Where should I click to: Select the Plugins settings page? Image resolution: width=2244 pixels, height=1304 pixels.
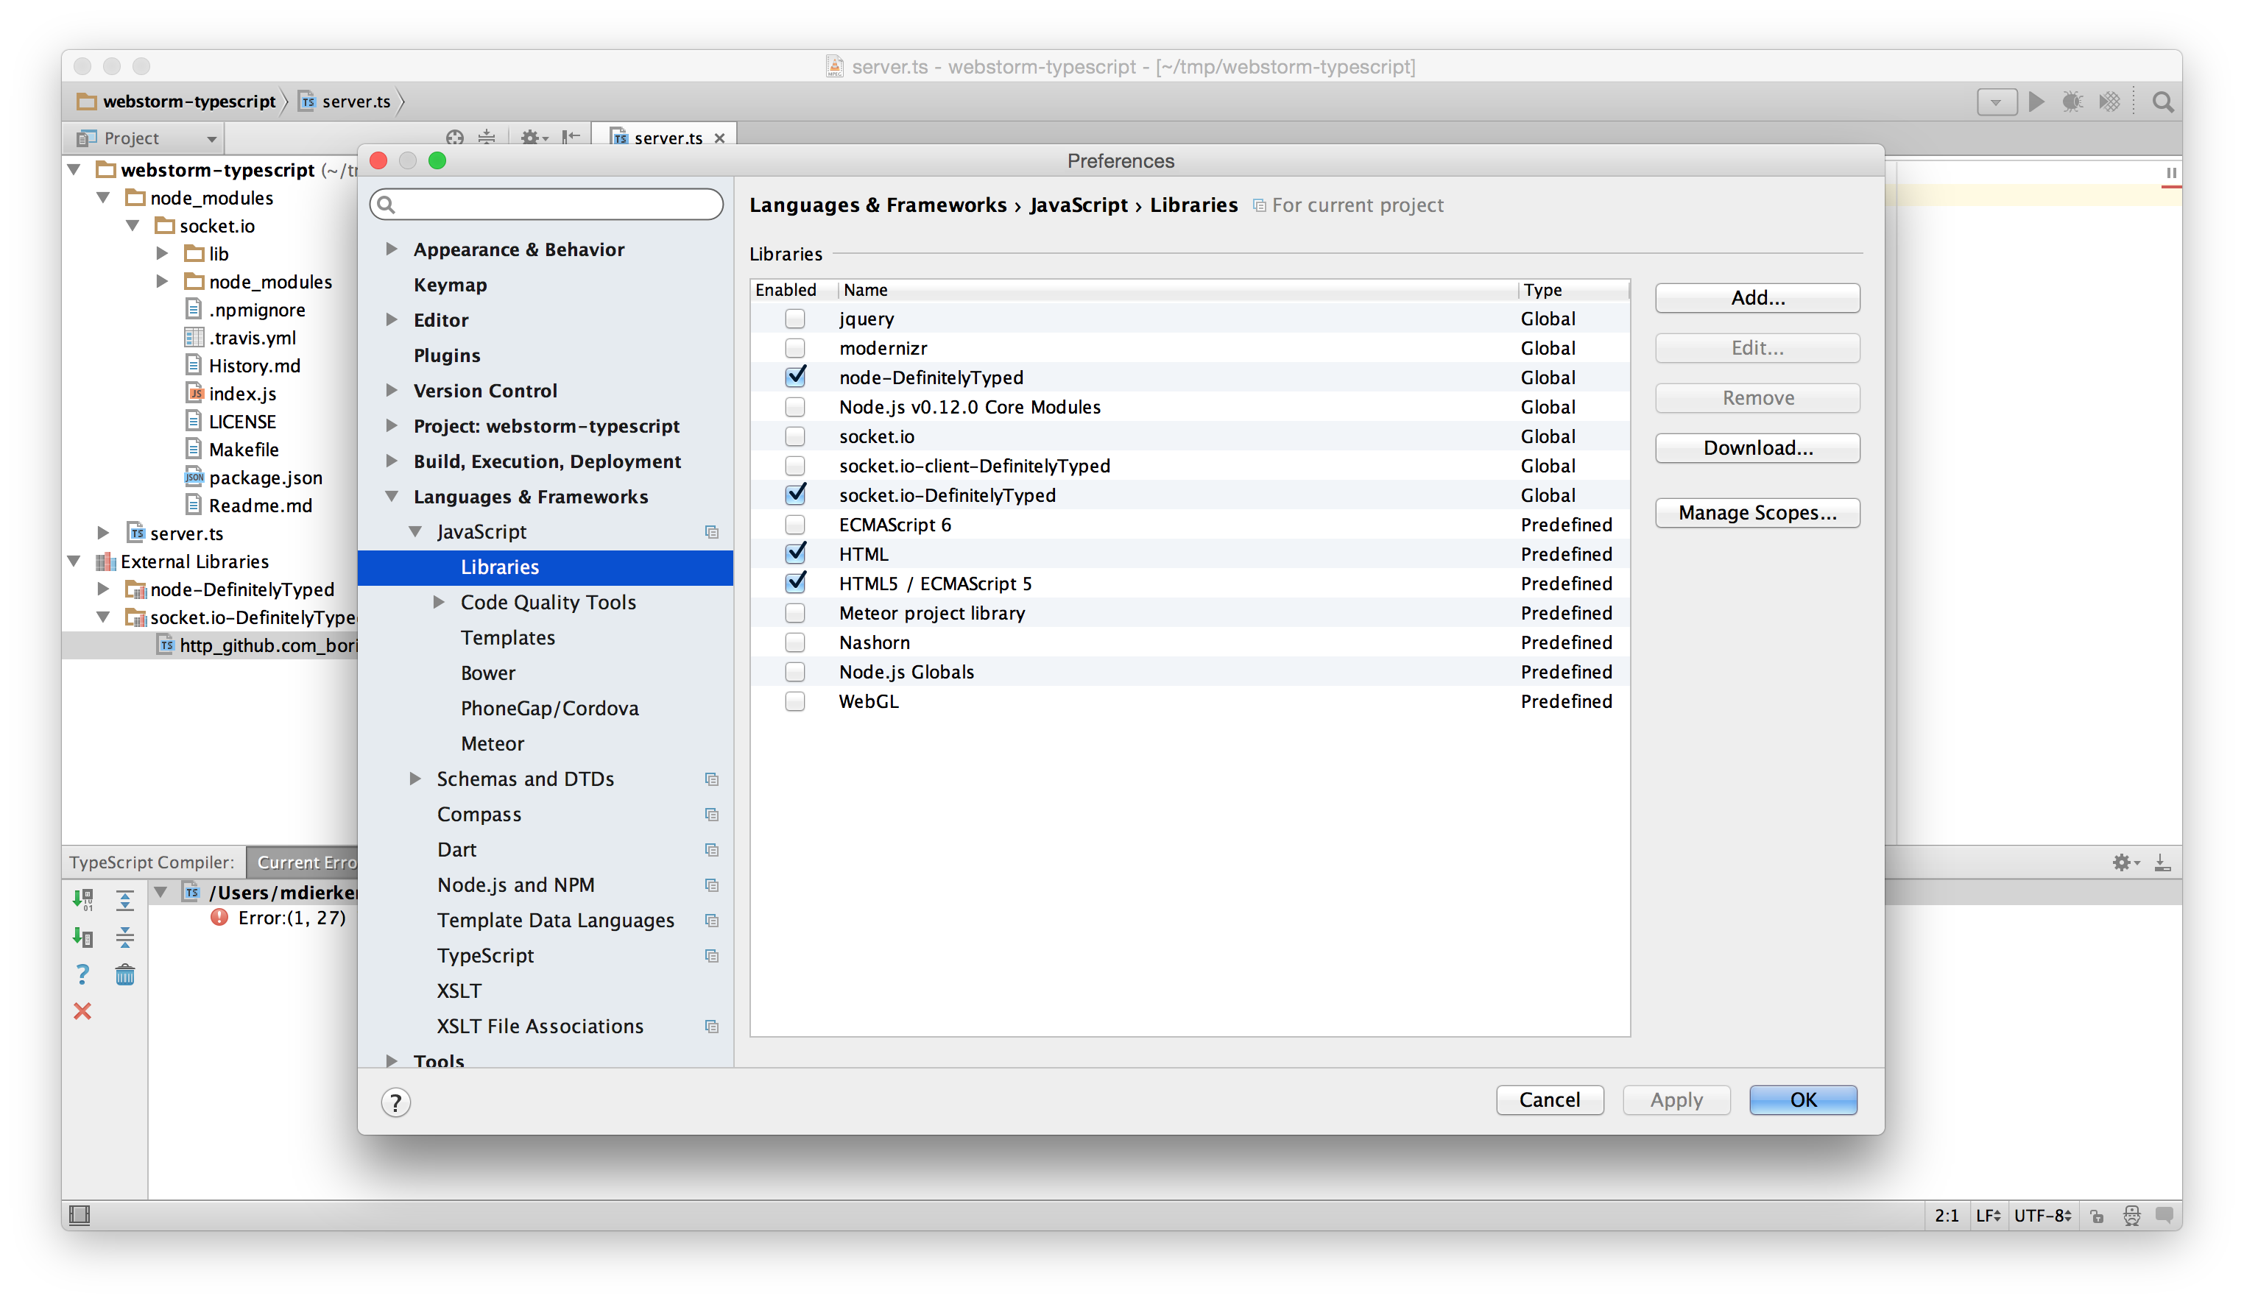[x=446, y=355]
